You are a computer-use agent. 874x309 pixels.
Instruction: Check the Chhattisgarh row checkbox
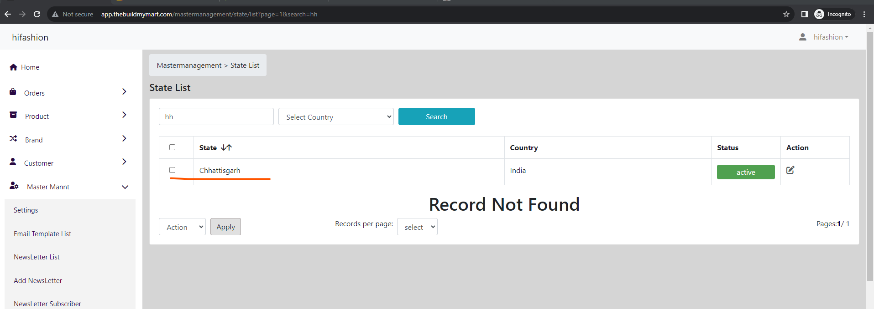click(172, 170)
